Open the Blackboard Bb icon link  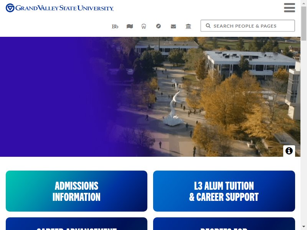point(115,26)
